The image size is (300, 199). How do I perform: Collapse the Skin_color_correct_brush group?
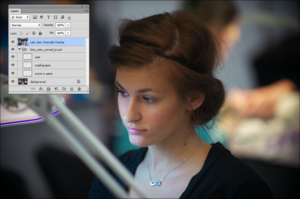pyautogui.click(x=19, y=49)
